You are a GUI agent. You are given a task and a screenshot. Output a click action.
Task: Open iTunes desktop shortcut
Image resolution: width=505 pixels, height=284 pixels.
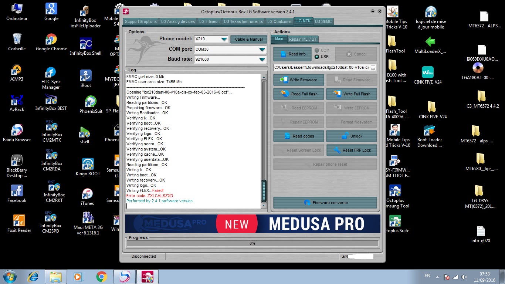click(x=87, y=197)
